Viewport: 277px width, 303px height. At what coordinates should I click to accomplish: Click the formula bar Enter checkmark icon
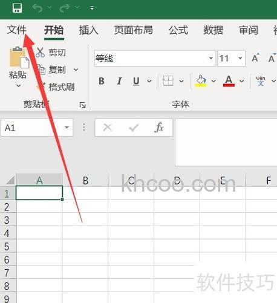pyautogui.click(x=134, y=128)
